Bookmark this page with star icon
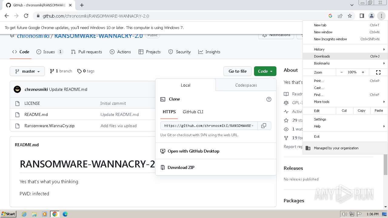Image resolution: width=388 pixels, height=218 pixels. [350, 16]
